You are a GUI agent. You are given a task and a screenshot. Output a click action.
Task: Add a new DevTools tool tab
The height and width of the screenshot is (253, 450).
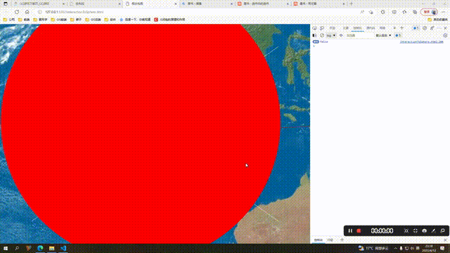pyautogui.click(x=401, y=28)
